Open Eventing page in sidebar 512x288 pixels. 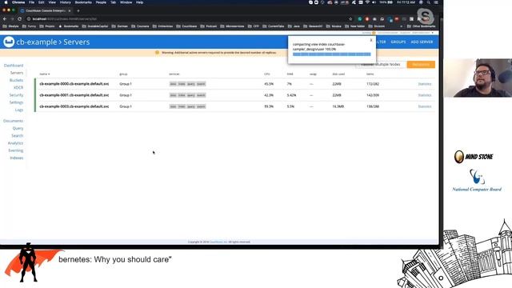[16, 150]
